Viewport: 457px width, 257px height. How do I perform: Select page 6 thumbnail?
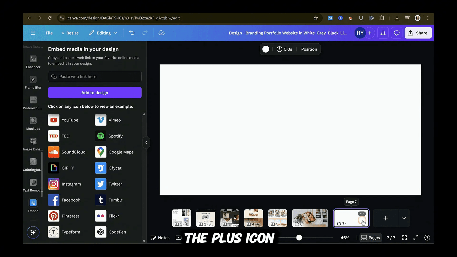pyautogui.click(x=310, y=218)
